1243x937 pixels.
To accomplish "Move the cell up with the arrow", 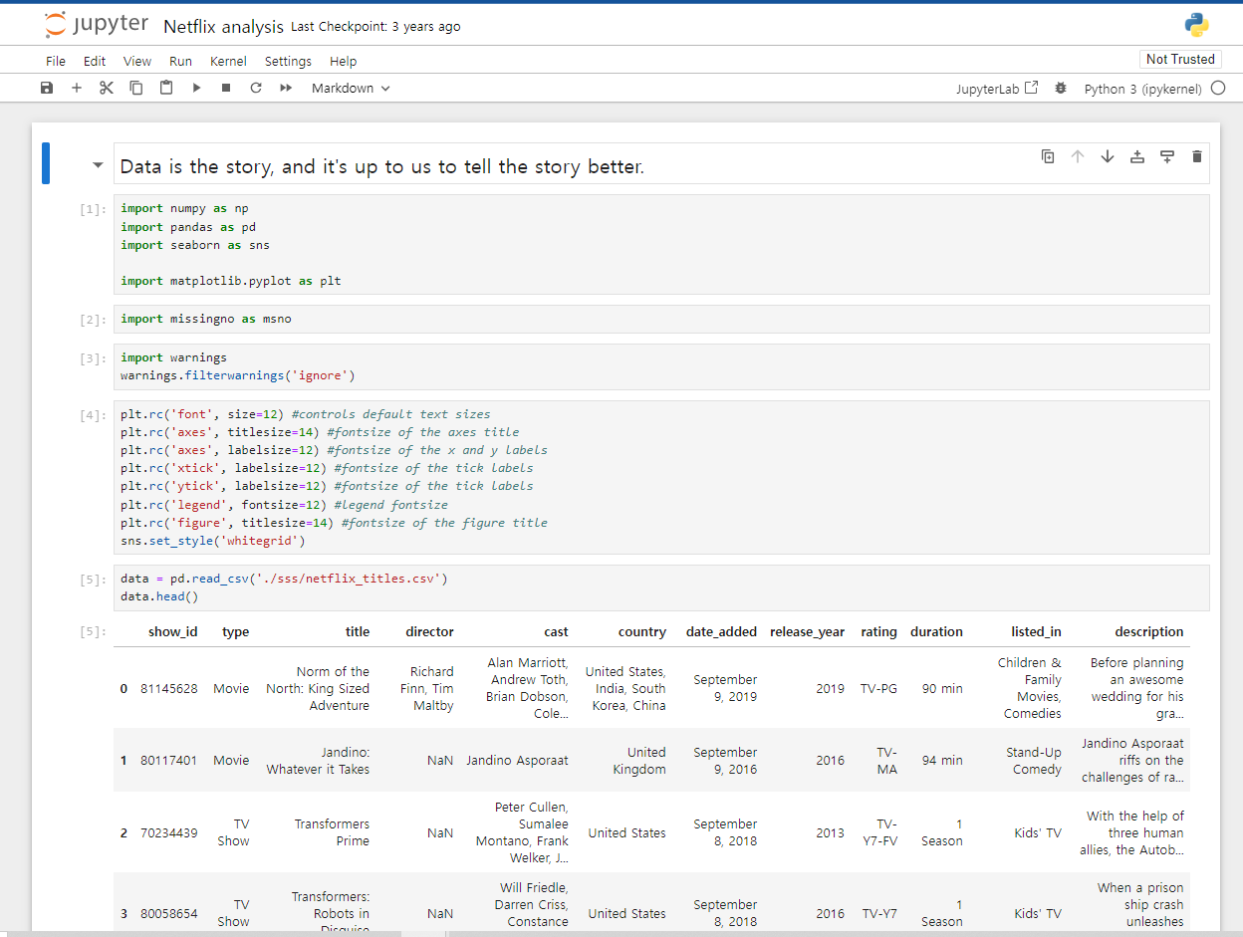I will (x=1078, y=156).
